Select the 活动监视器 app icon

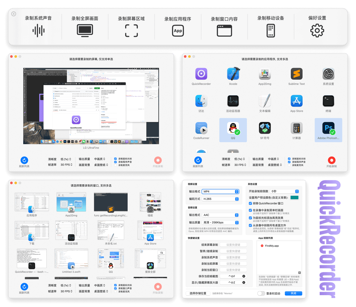pyautogui.click(x=233, y=101)
